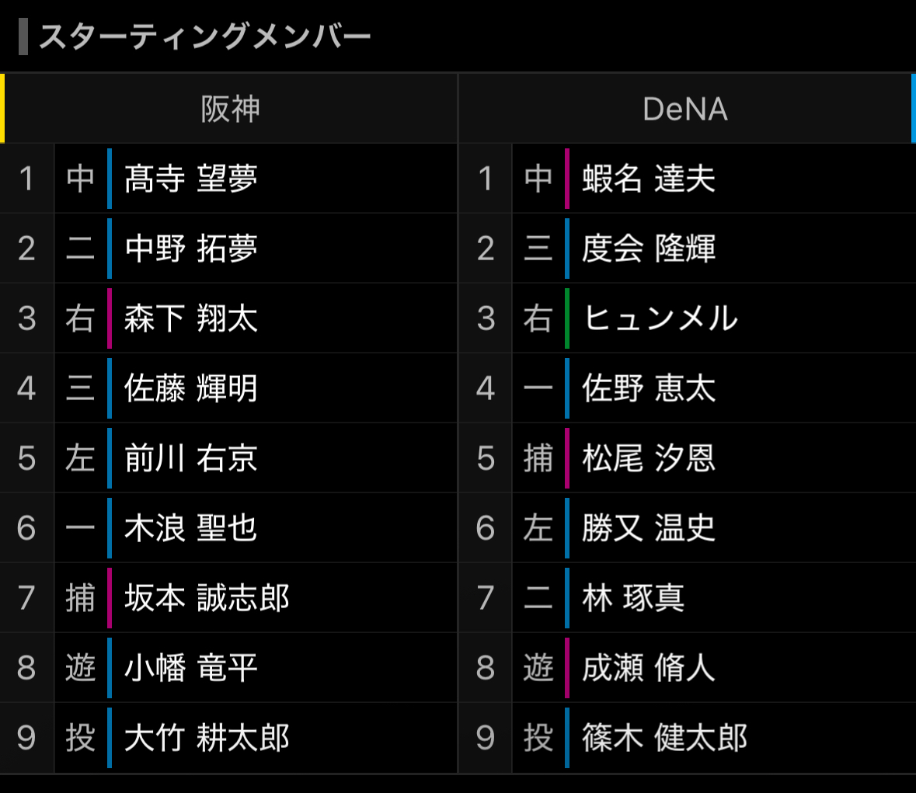The height and width of the screenshot is (793, 916).
Task: Select the 阪神 team header
Action: (x=230, y=109)
